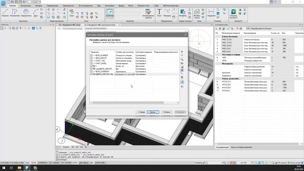
Task: Click first icon in Спецификация panel toolbar
Action: pos(217,28)
